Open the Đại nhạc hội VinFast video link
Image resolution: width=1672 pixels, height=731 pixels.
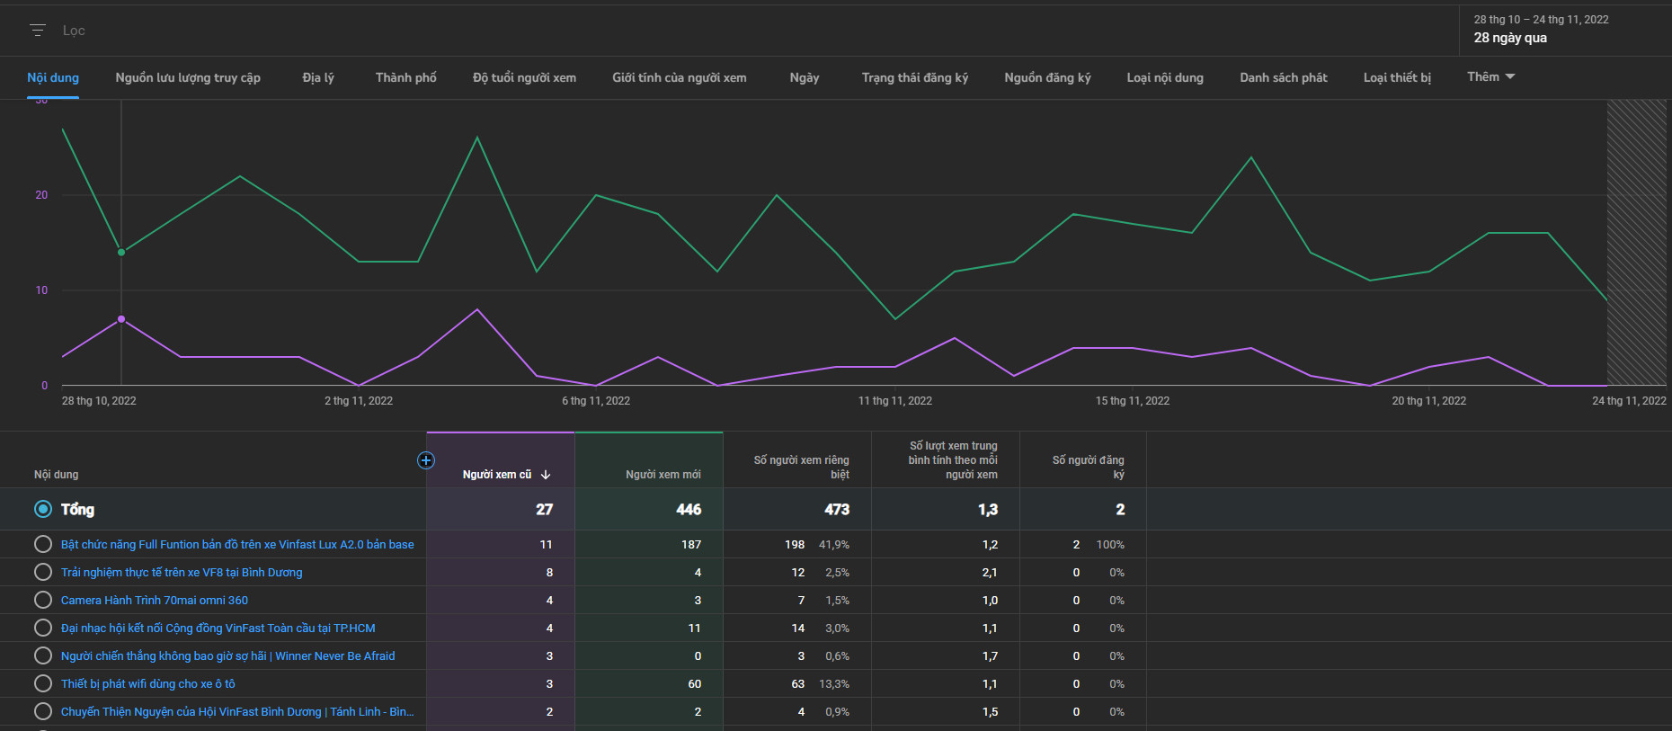click(x=218, y=628)
